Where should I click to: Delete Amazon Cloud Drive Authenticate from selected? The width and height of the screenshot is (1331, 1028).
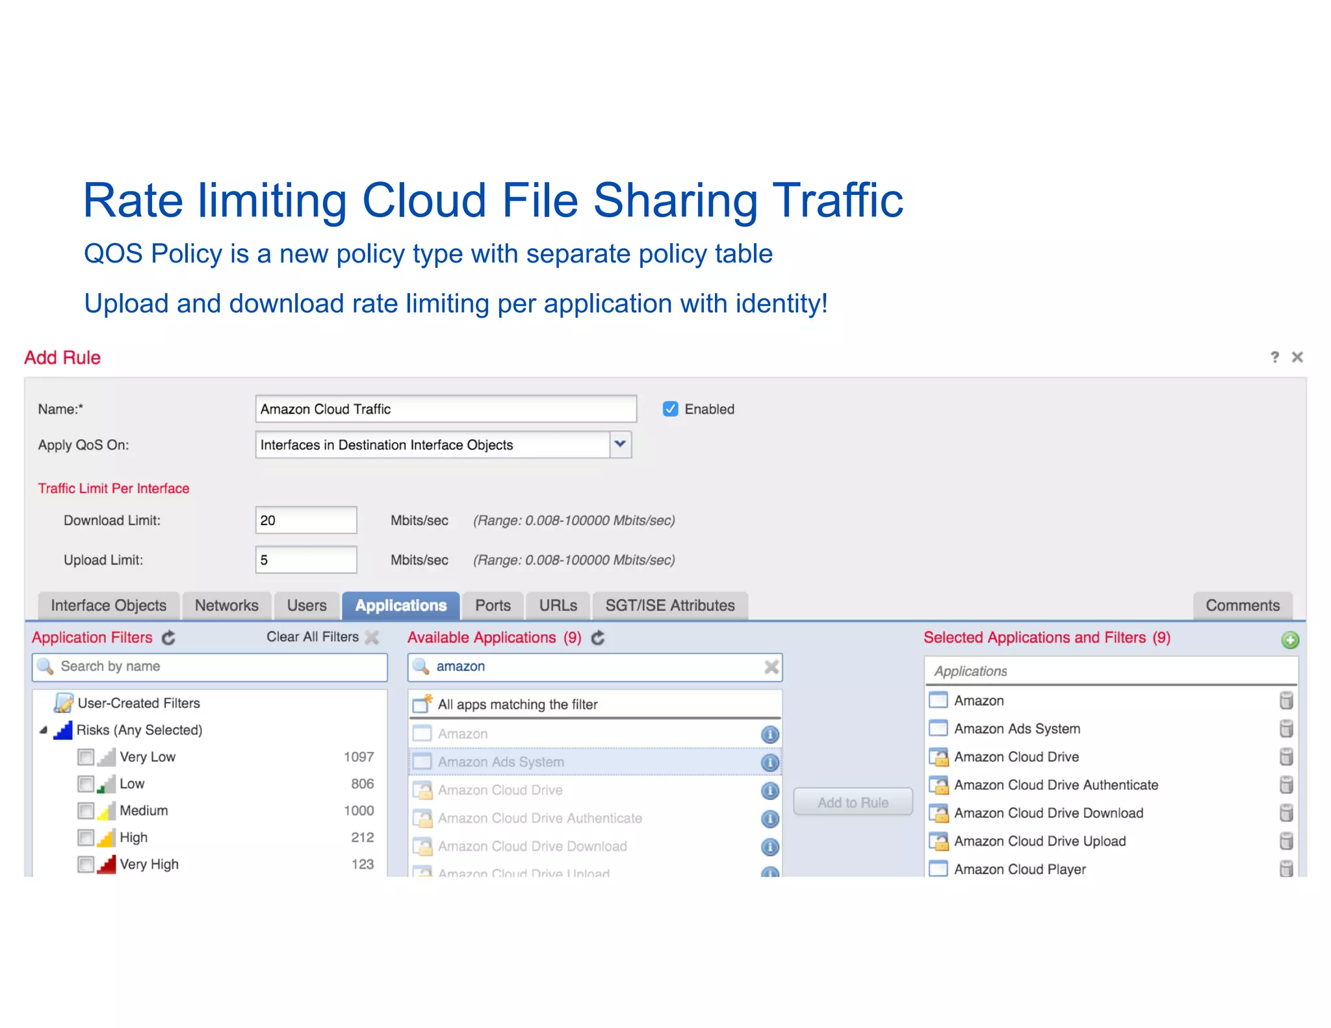[1286, 785]
